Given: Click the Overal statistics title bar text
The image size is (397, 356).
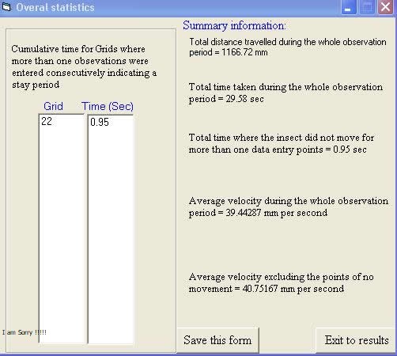Looking at the screenshot, I should (x=55, y=7).
